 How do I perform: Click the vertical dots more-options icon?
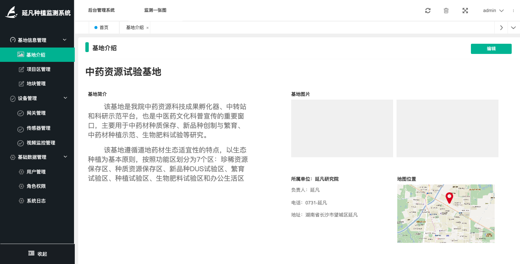(x=513, y=11)
